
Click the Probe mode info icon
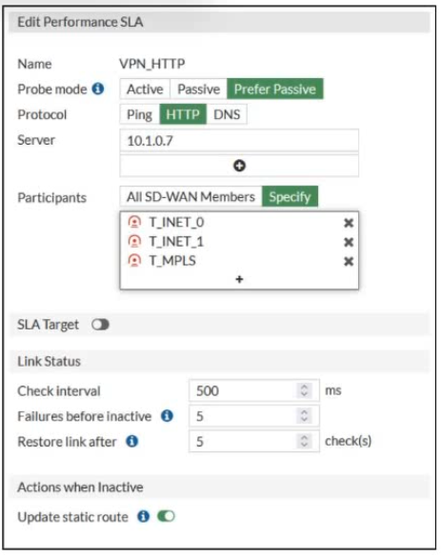(x=98, y=89)
